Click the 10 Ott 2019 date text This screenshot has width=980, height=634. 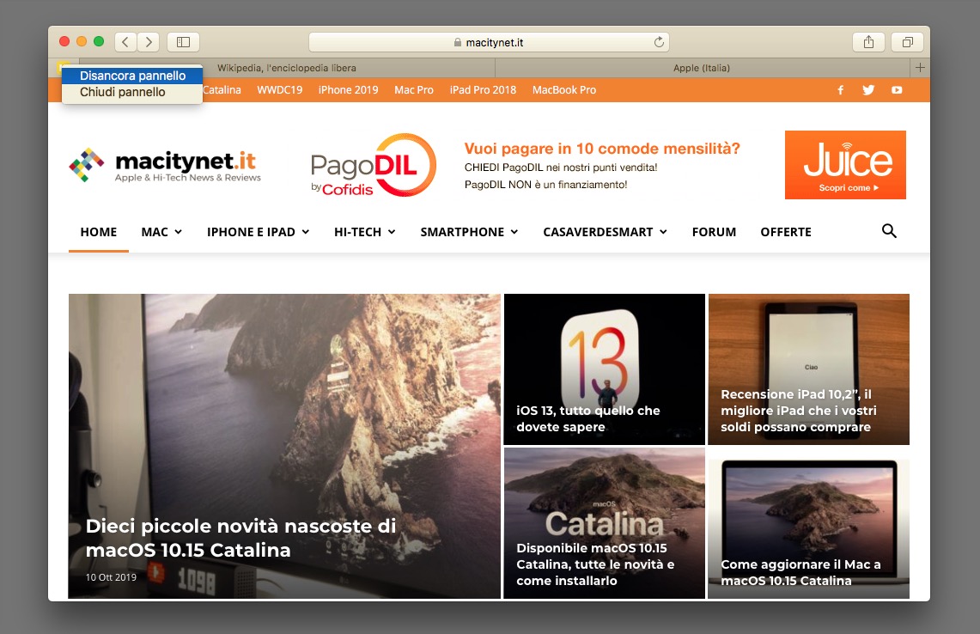(111, 577)
